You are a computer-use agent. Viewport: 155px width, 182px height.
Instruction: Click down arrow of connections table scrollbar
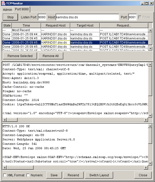point(150,48)
